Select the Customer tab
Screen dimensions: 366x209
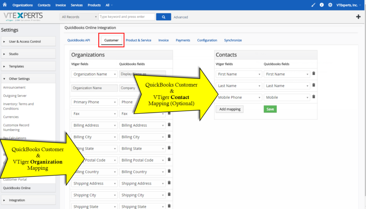click(112, 40)
